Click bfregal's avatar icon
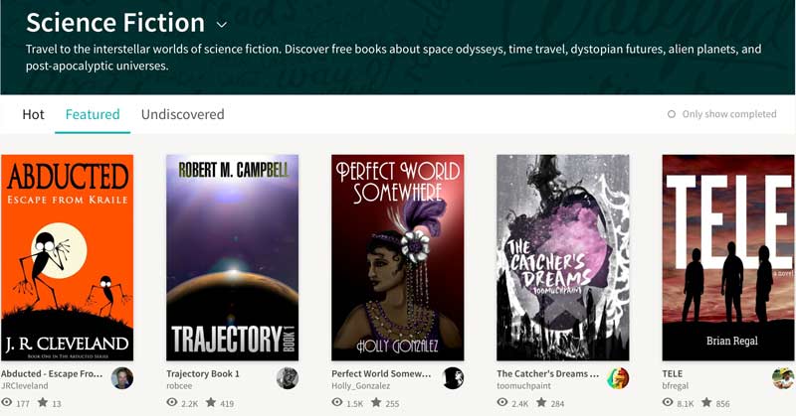The image size is (796, 416). tap(783, 378)
